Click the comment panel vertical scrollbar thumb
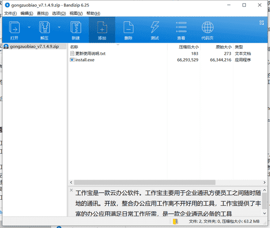The height and width of the screenshot is (228, 270). [x=265, y=201]
